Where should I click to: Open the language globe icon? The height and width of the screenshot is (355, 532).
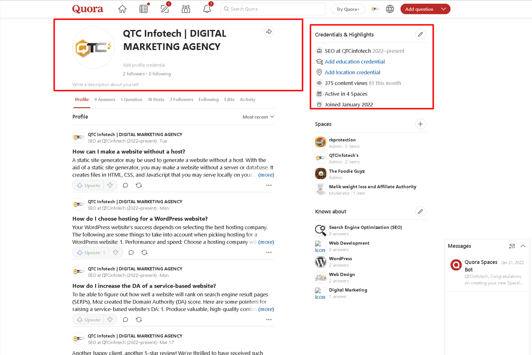(x=390, y=9)
